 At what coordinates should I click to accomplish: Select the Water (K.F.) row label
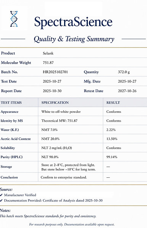pyautogui.click(x=10, y=130)
